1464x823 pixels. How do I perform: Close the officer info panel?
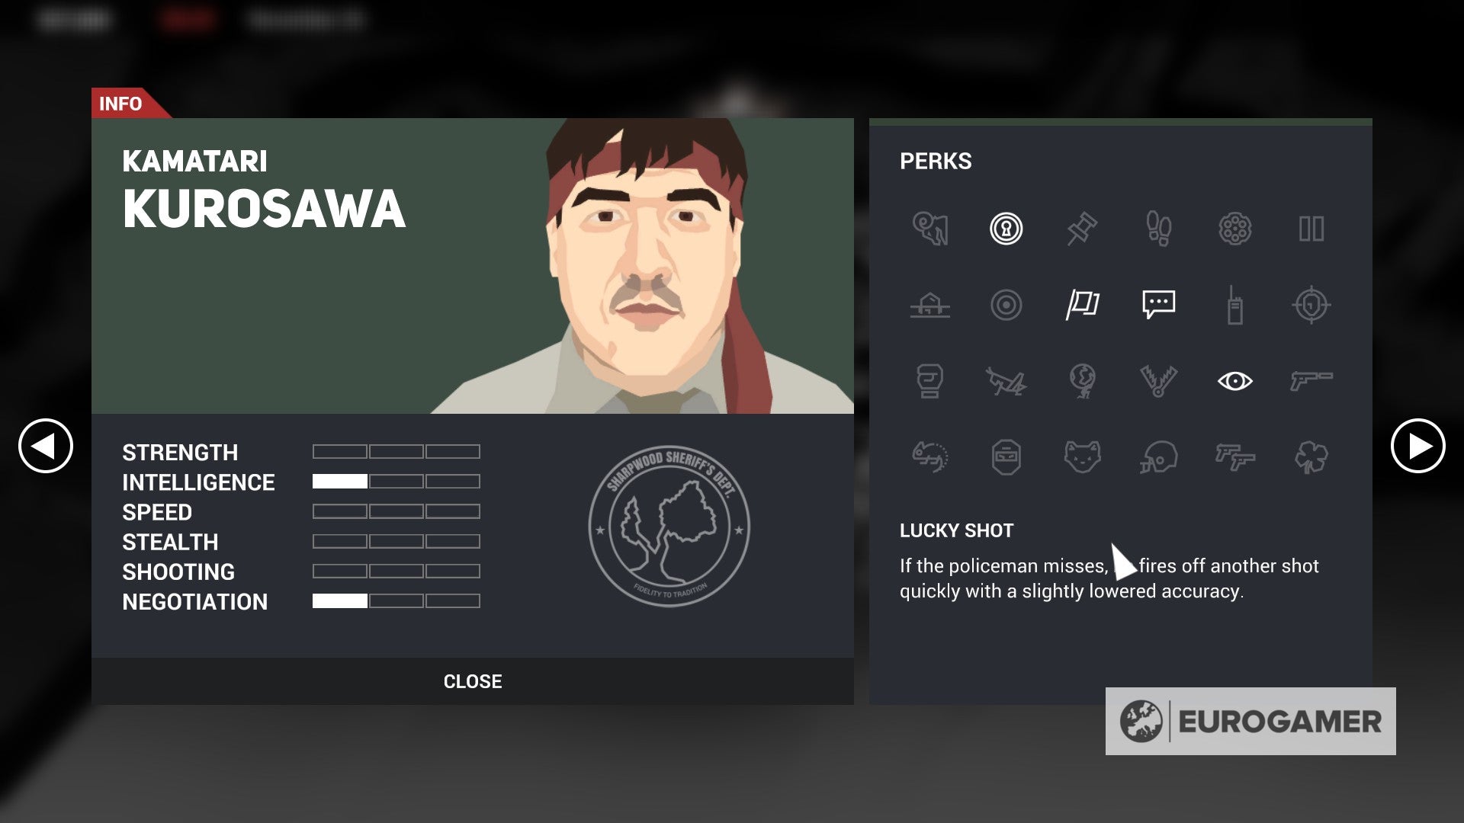click(473, 681)
